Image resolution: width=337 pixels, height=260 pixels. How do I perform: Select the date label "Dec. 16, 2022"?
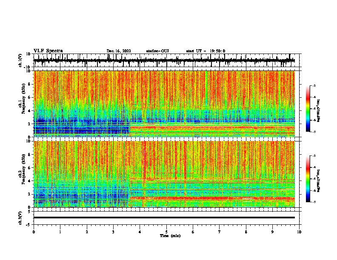coord(119,51)
